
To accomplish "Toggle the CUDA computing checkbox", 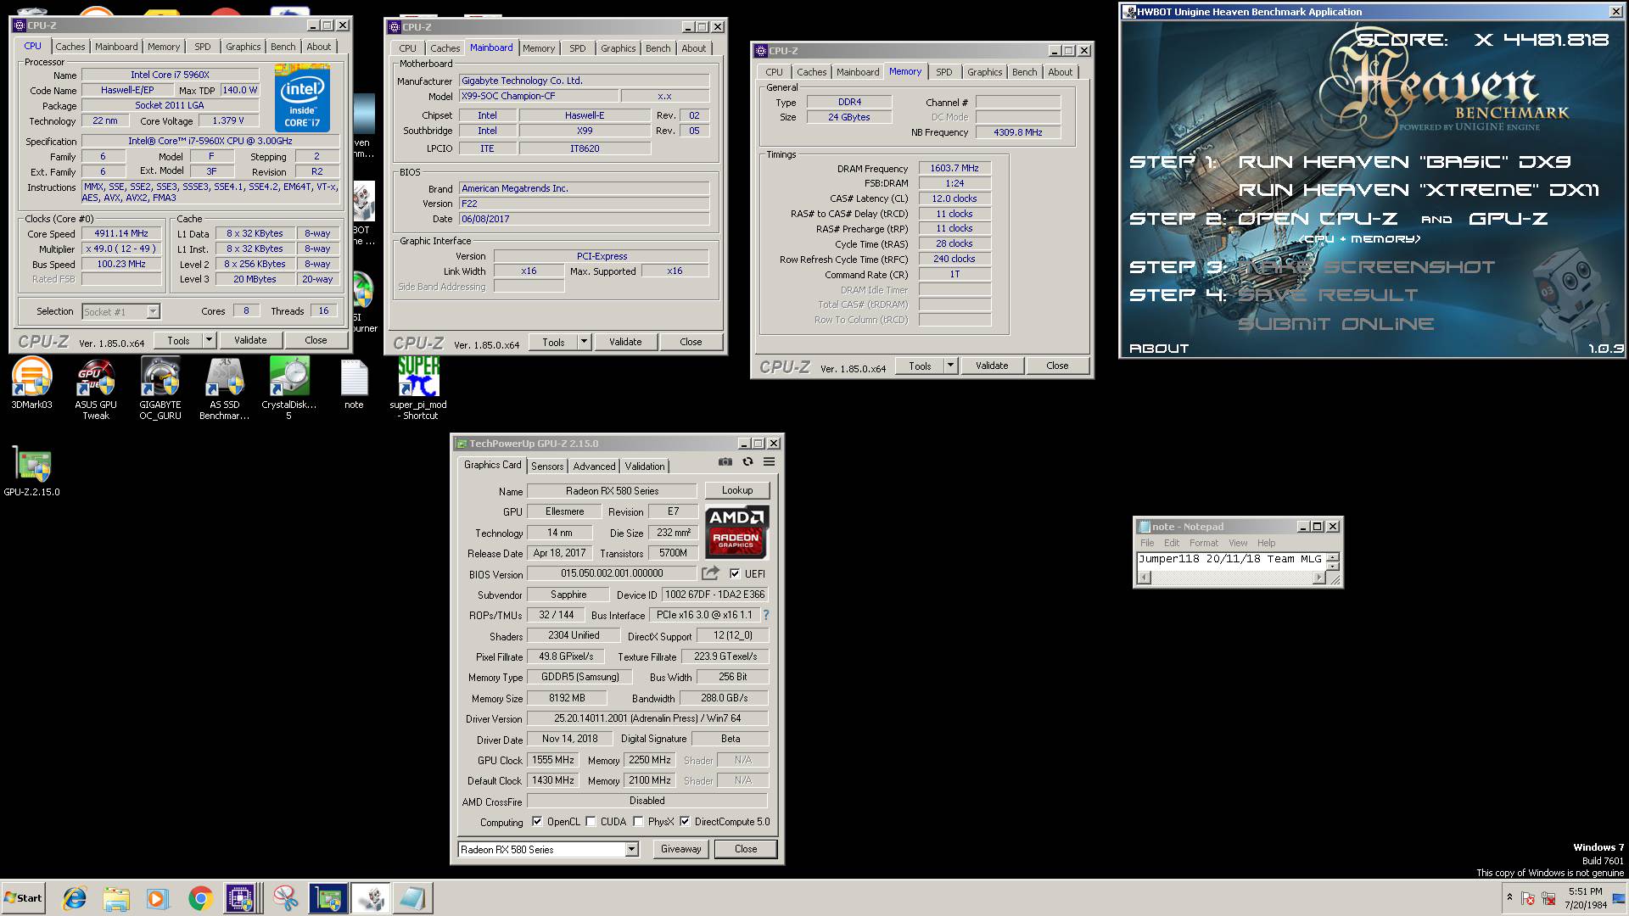I will (x=591, y=822).
